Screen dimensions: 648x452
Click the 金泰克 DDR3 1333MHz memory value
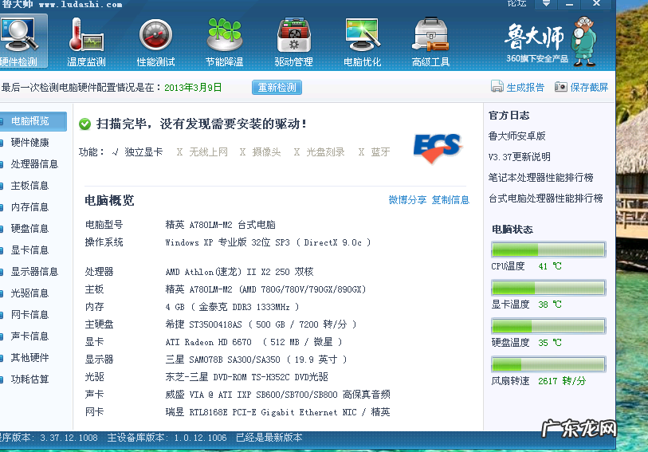[x=232, y=307]
